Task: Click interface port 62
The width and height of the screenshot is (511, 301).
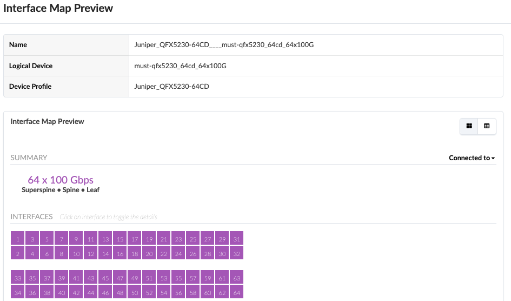Action: [222, 292]
